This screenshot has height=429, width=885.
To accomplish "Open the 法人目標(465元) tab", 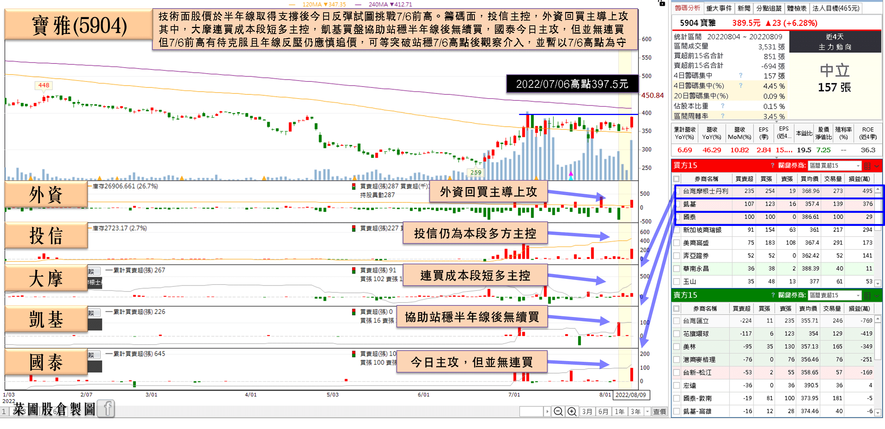I will point(836,8).
